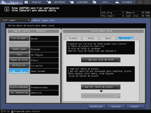Click the Cambiar config. Bandeja1 header
The image size is (151, 113).
click(x=33, y=31)
